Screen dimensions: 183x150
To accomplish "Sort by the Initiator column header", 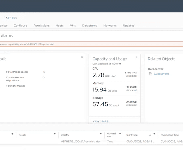I will point(65,135).
